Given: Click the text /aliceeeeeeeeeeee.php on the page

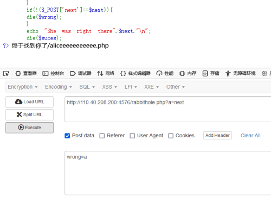Looking at the screenshot, I should point(78,45).
